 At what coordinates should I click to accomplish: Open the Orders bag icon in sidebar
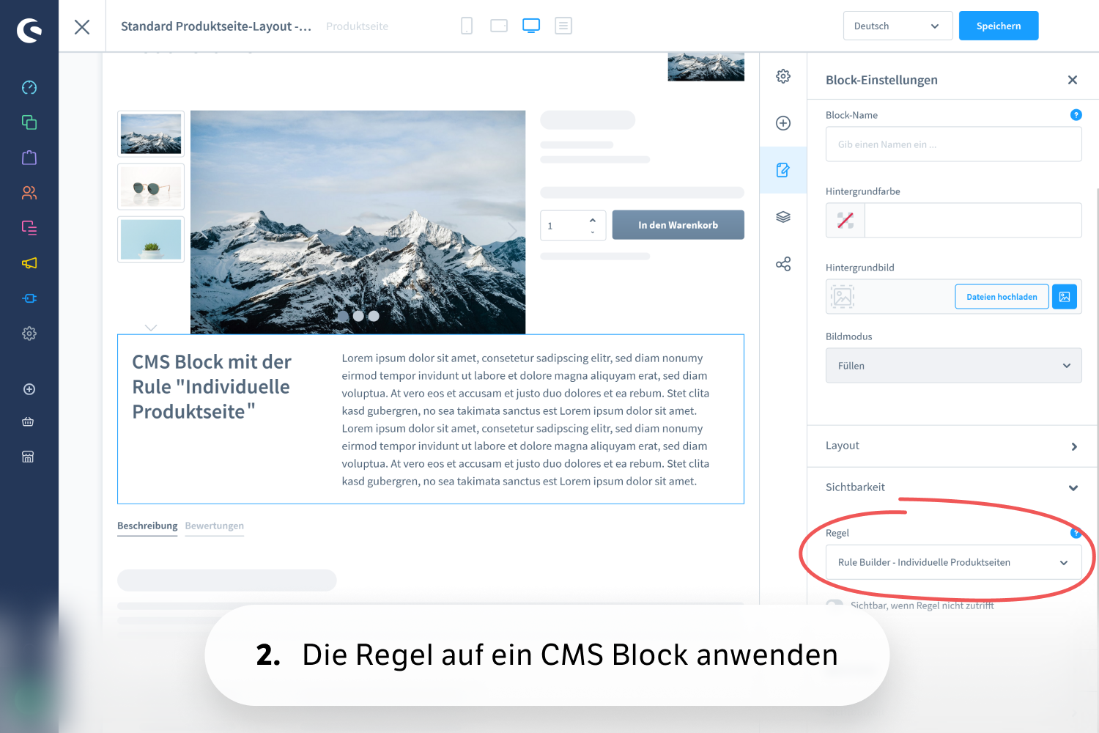click(29, 158)
